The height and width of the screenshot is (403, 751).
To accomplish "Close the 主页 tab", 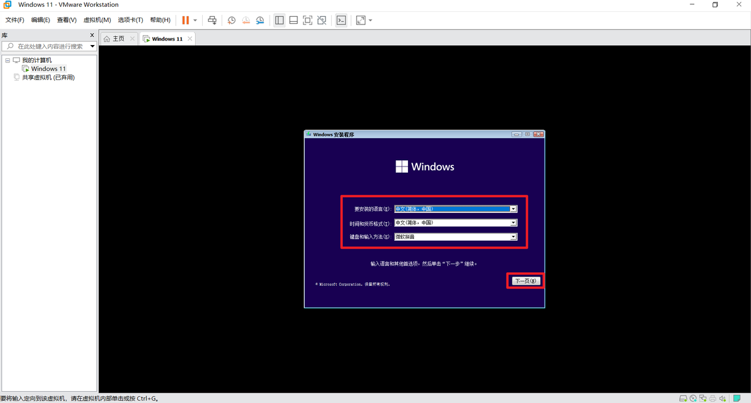I will click(132, 39).
